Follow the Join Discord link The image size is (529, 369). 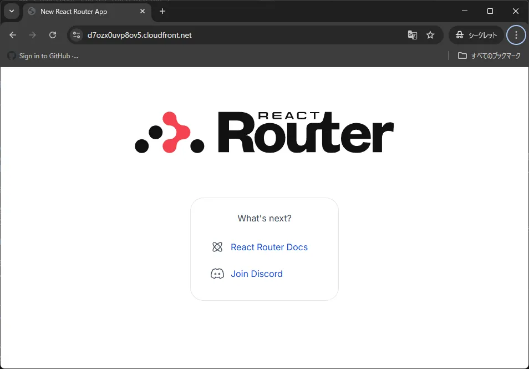(x=257, y=274)
